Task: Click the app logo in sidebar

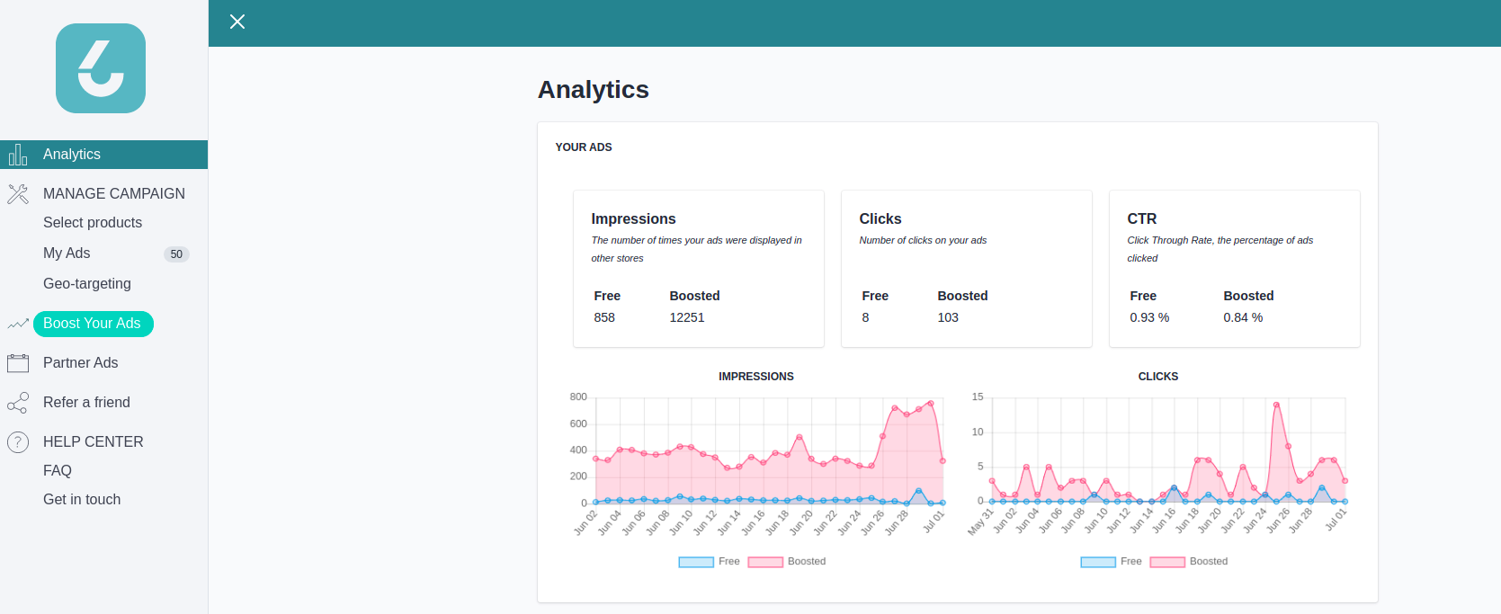Action: click(x=101, y=68)
